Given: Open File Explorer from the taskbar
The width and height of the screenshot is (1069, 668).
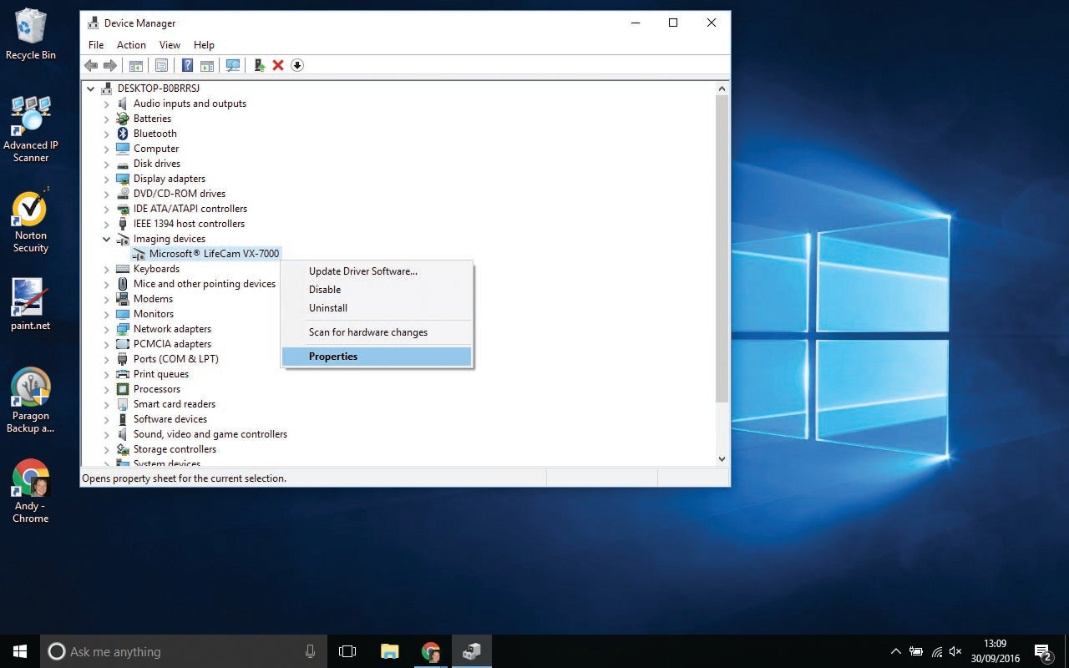Looking at the screenshot, I should pyautogui.click(x=389, y=651).
